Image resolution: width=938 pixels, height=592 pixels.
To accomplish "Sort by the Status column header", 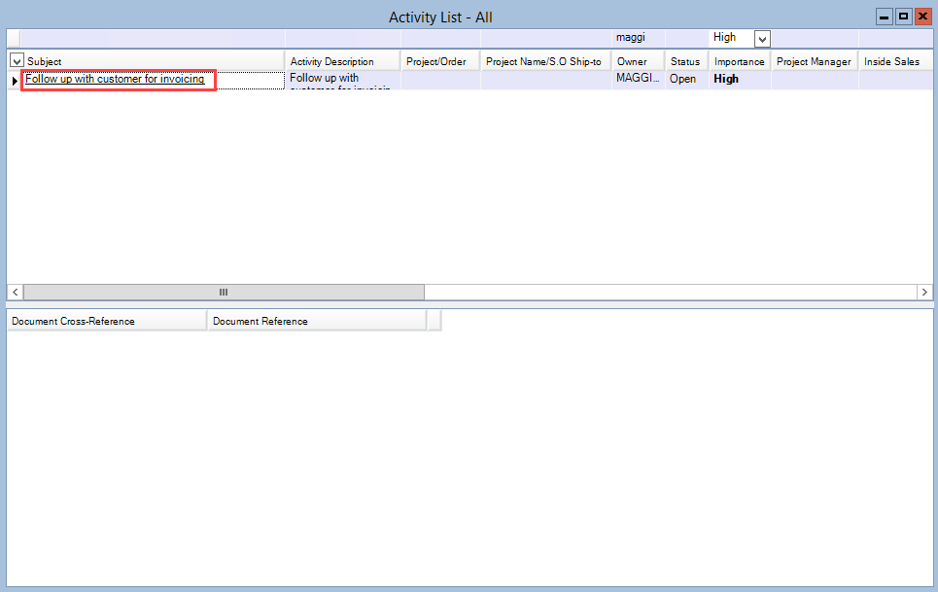I will (x=685, y=61).
